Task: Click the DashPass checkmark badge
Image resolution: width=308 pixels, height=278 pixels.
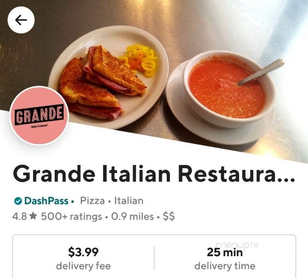Action: tap(18, 201)
